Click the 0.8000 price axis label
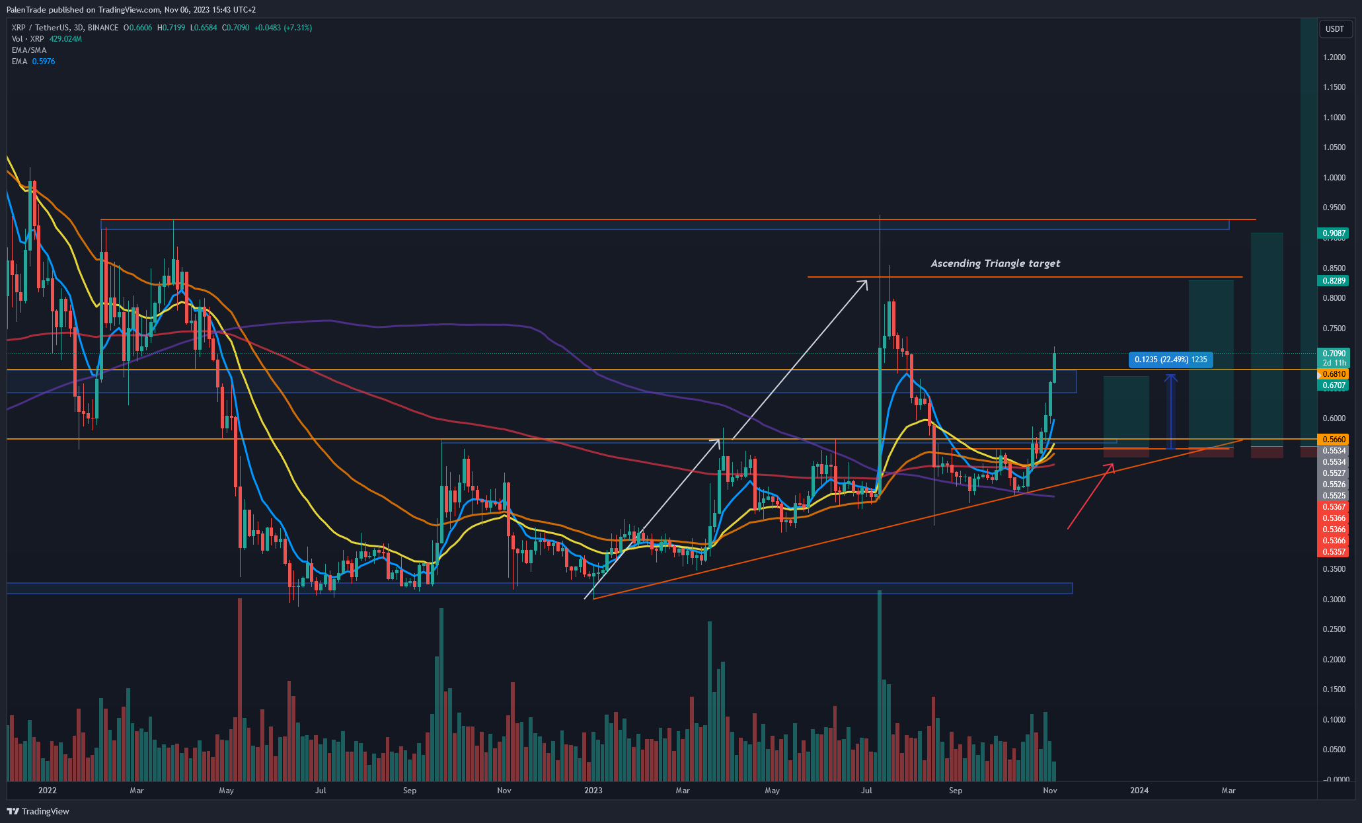The image size is (1362, 823). (x=1334, y=298)
